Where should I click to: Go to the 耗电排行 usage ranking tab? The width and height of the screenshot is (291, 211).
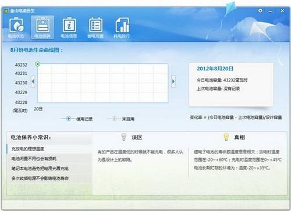122,27
